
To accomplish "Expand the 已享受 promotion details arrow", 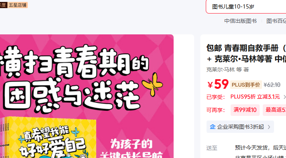I will click(x=284, y=97).
